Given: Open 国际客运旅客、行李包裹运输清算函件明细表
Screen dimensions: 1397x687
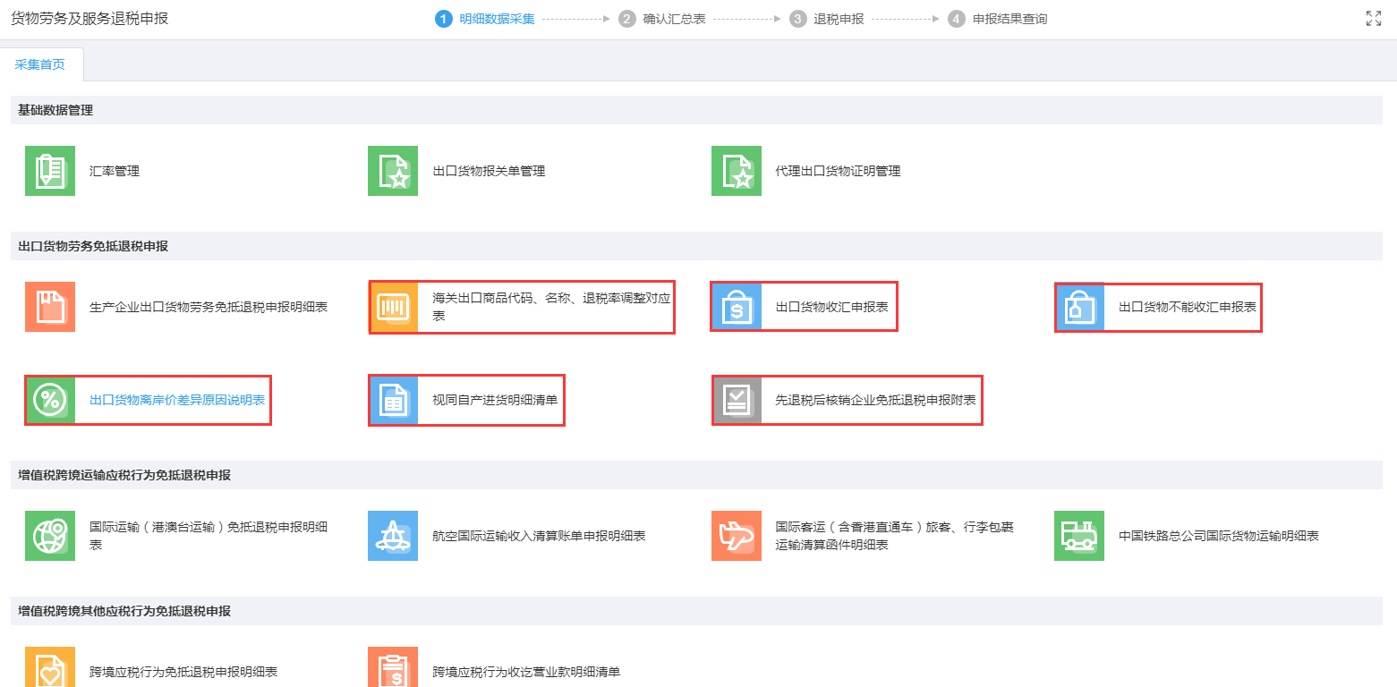Looking at the screenshot, I should point(895,536).
